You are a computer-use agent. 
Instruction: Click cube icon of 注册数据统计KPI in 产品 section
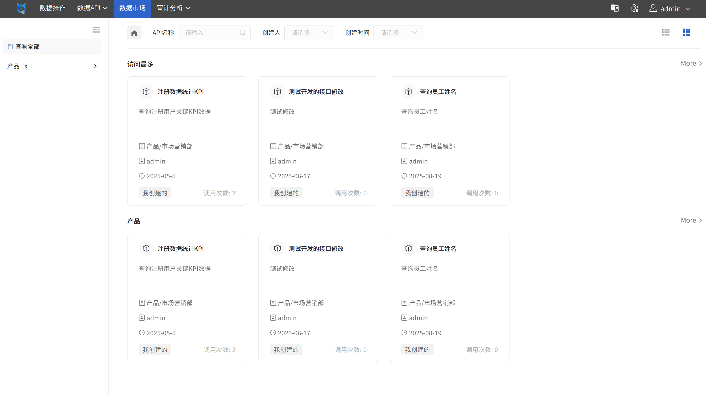pos(146,248)
